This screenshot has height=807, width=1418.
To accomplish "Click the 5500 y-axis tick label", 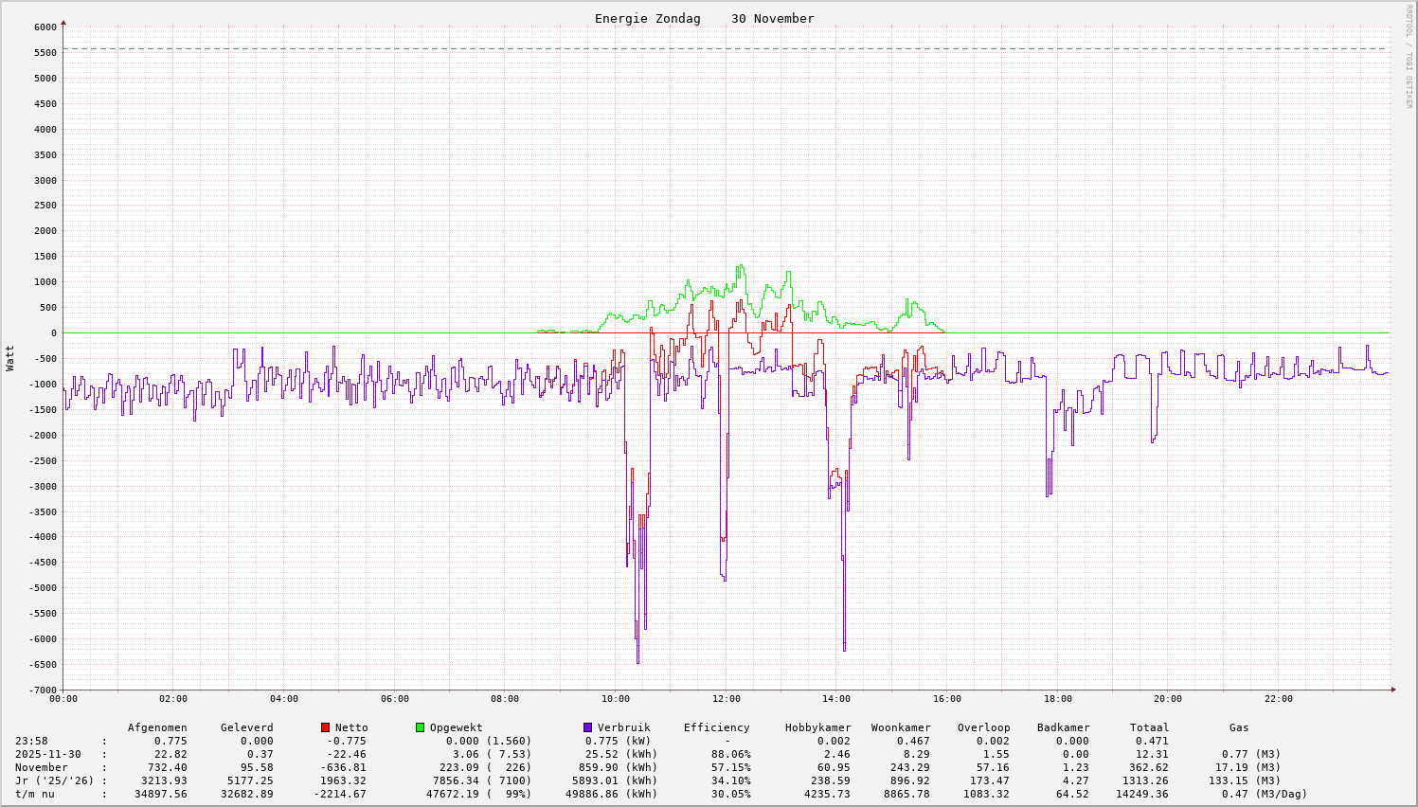I will tap(45, 53).
